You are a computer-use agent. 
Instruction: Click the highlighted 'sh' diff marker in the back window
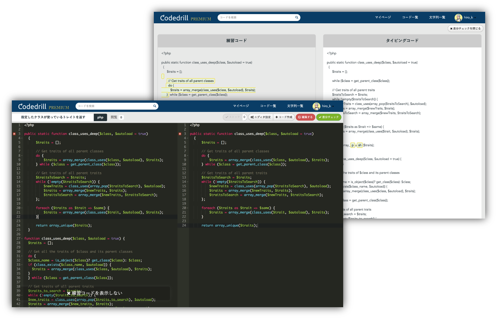360,145
